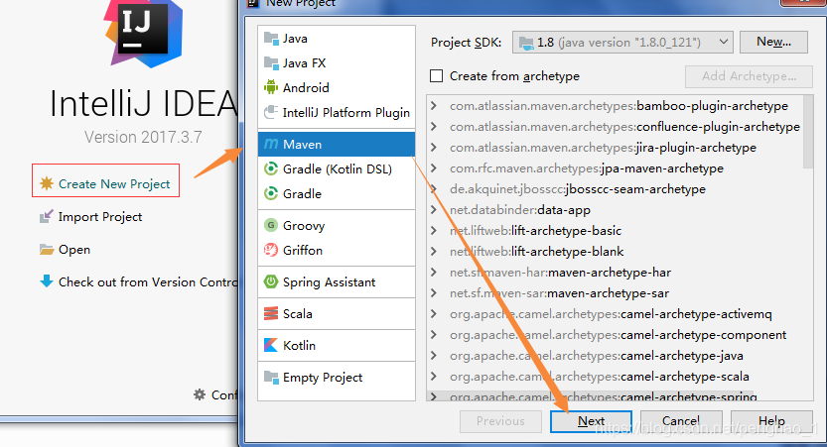Viewport: 827px width, 447px height.
Task: Select the camel-archetype-component row text
Action: tap(619, 335)
